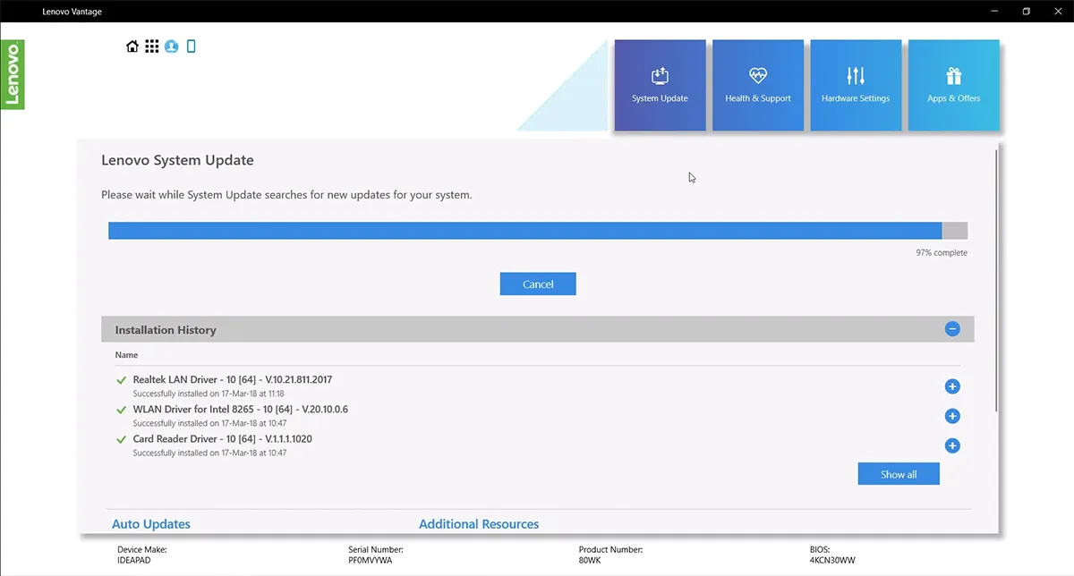Image resolution: width=1074 pixels, height=576 pixels.
Task: Open the Additional Resources heading
Action: click(479, 524)
